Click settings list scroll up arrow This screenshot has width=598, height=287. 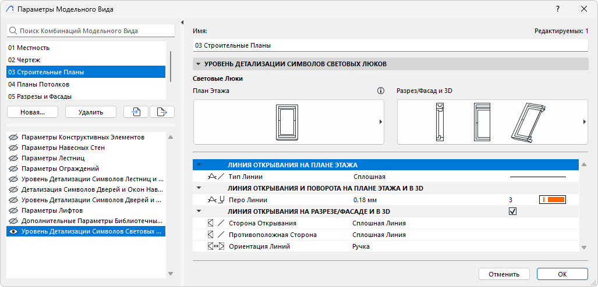point(171,137)
